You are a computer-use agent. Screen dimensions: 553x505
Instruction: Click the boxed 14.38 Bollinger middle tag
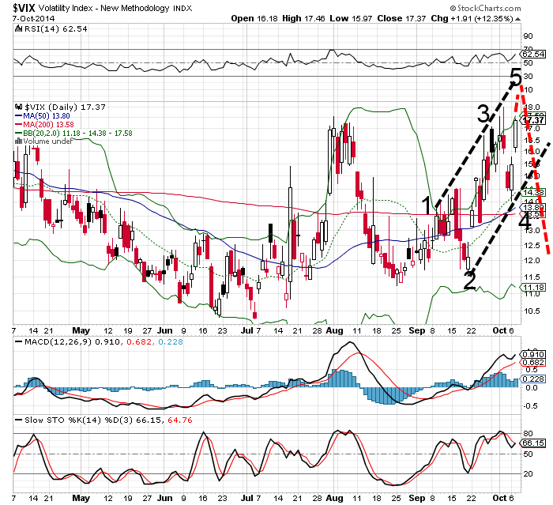click(533, 192)
